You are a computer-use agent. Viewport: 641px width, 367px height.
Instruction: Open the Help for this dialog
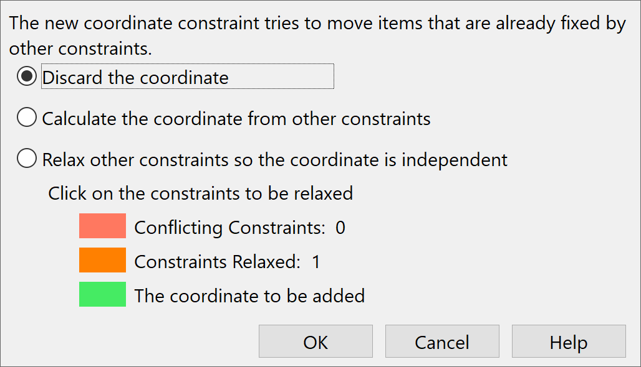568,341
